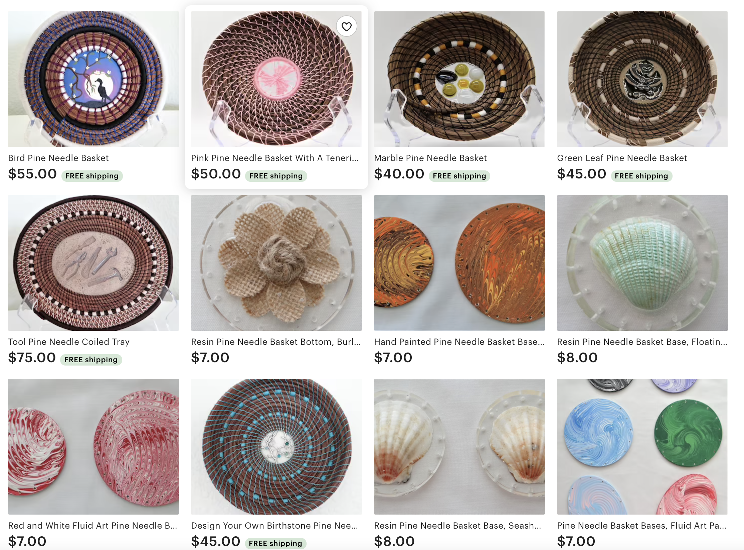Image resolution: width=744 pixels, height=550 pixels.
Task: Open the Pink Pine Needle Basket photo
Action: pos(276,79)
